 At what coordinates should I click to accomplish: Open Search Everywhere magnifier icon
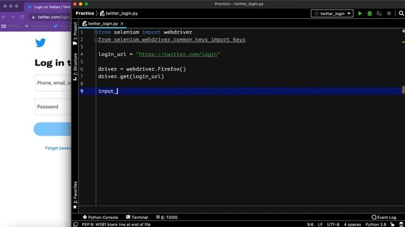coord(401,13)
